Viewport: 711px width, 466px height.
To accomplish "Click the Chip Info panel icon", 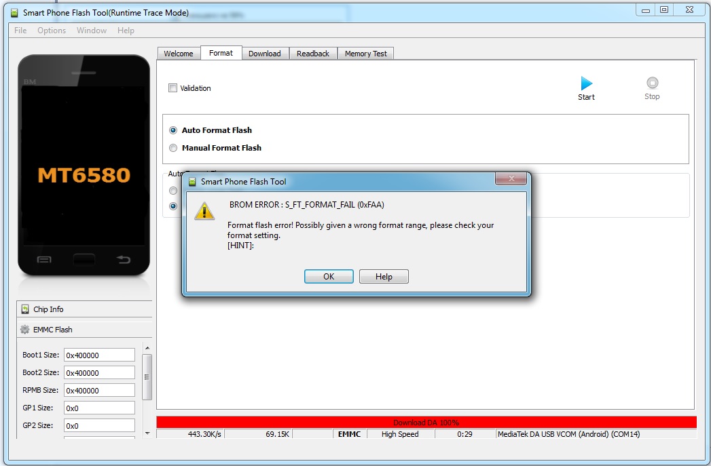I will (25, 309).
